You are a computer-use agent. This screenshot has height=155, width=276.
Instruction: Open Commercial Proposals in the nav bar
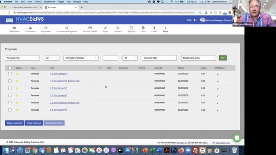(x=67, y=30)
